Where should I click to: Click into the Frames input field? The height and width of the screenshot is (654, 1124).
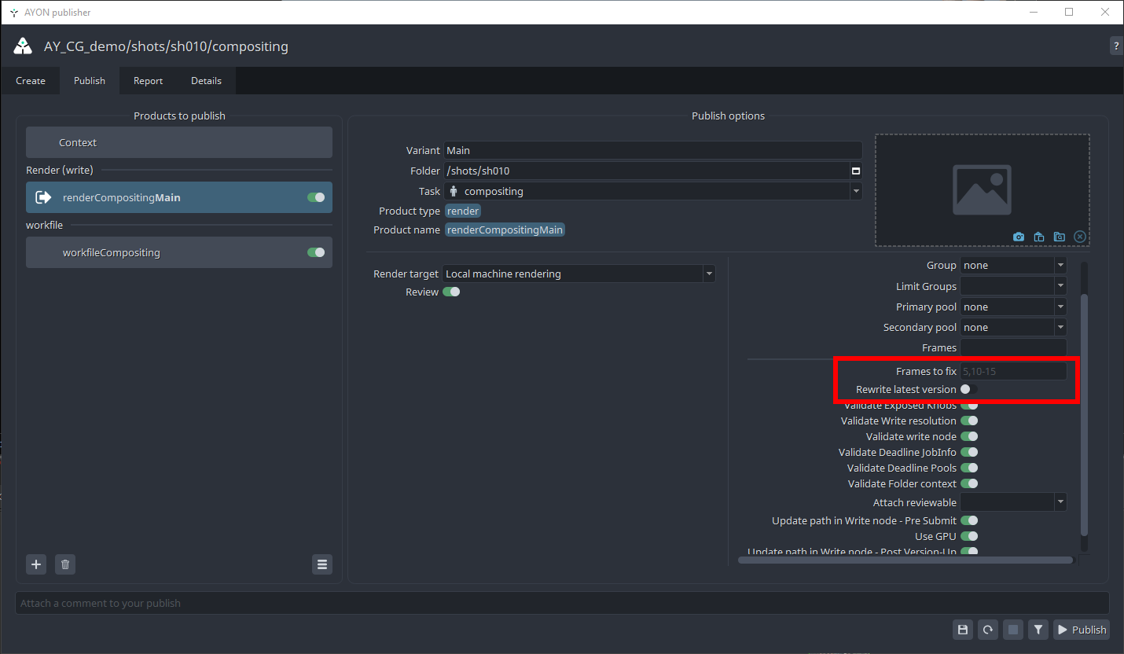(x=1014, y=347)
